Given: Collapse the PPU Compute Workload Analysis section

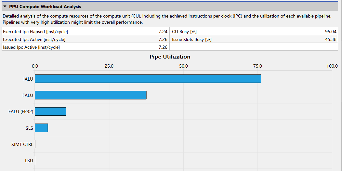Looking at the screenshot, I should pos(5,7).
